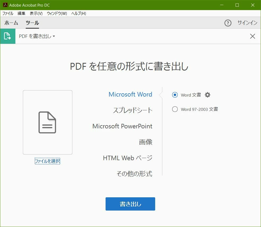
Task: Switch to the ホーム tab
Action: pyautogui.click(x=11, y=23)
